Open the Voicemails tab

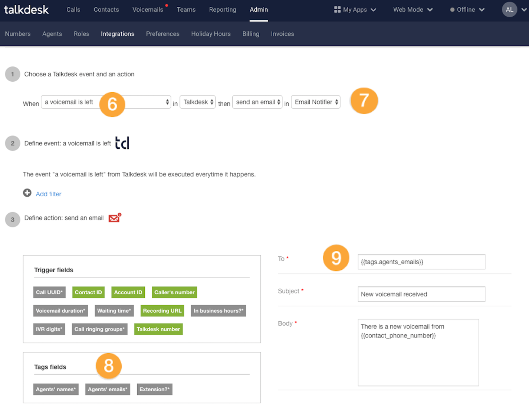pyautogui.click(x=148, y=10)
